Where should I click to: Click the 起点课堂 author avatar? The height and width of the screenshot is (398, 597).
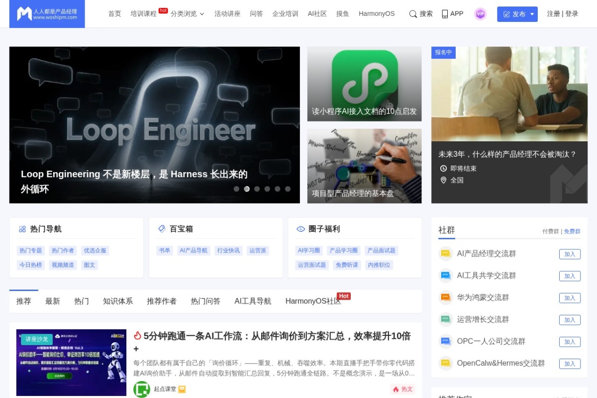point(142,389)
